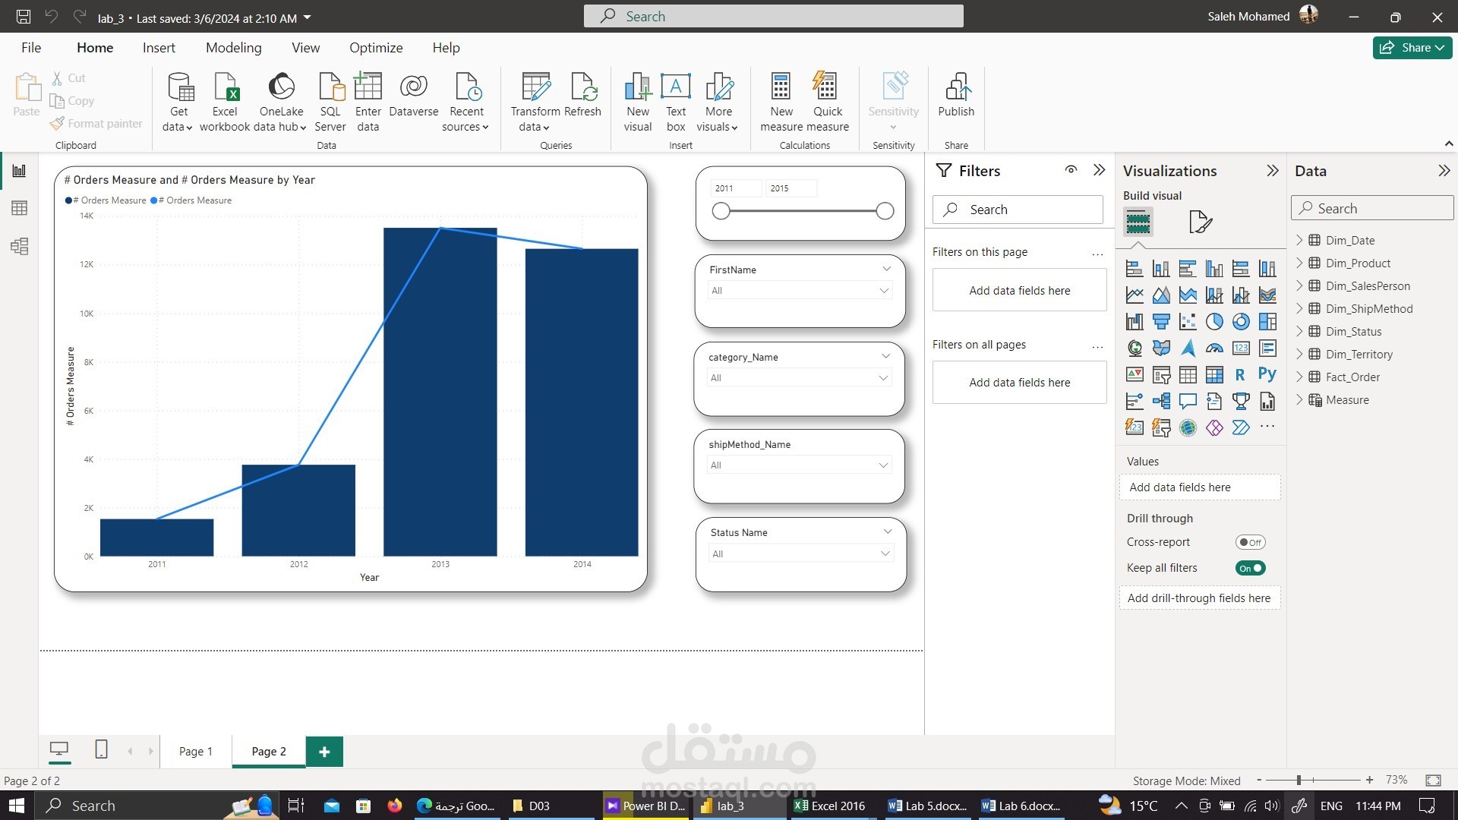
Task: Click the right handle of year slider
Action: [x=885, y=211]
